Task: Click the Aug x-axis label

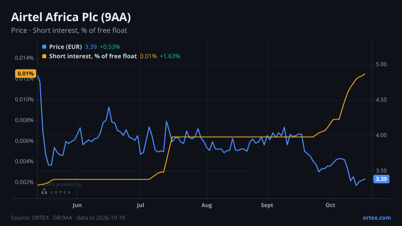Action: tap(207, 205)
